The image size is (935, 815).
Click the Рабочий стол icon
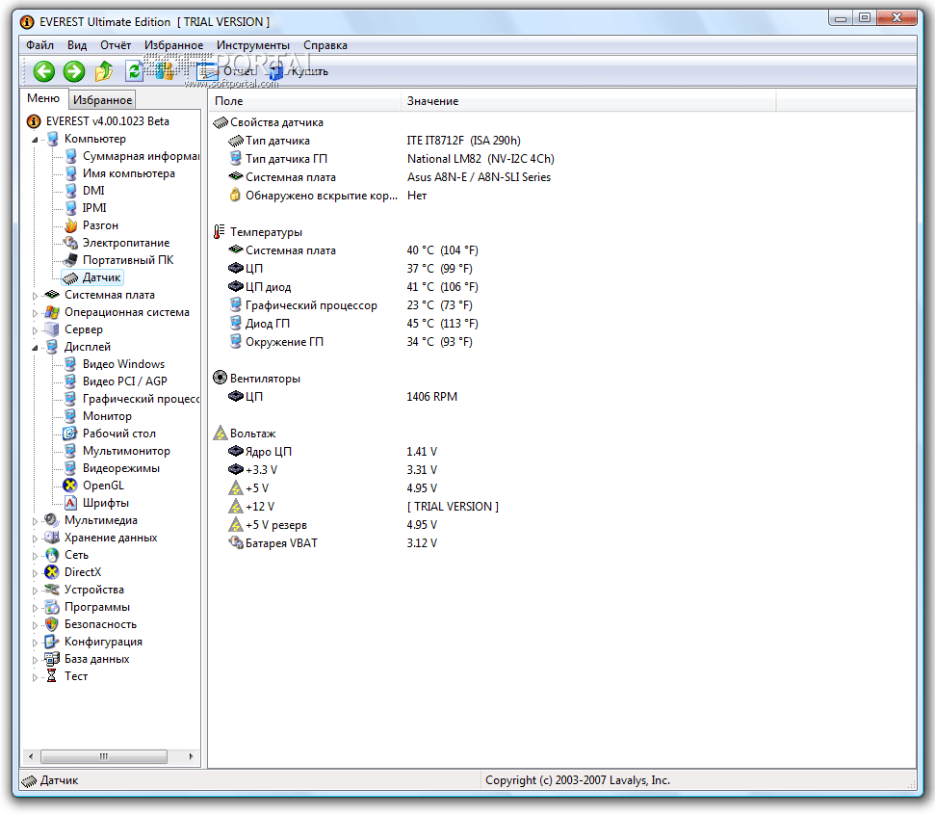[70, 434]
